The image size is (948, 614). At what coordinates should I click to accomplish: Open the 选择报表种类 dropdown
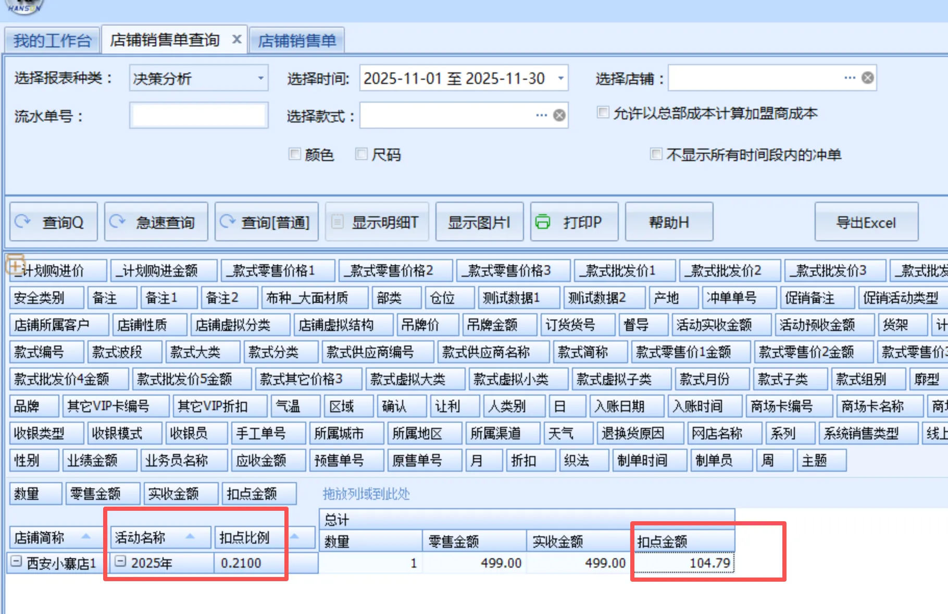(260, 78)
